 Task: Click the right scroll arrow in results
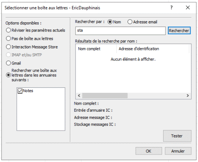[188, 96]
